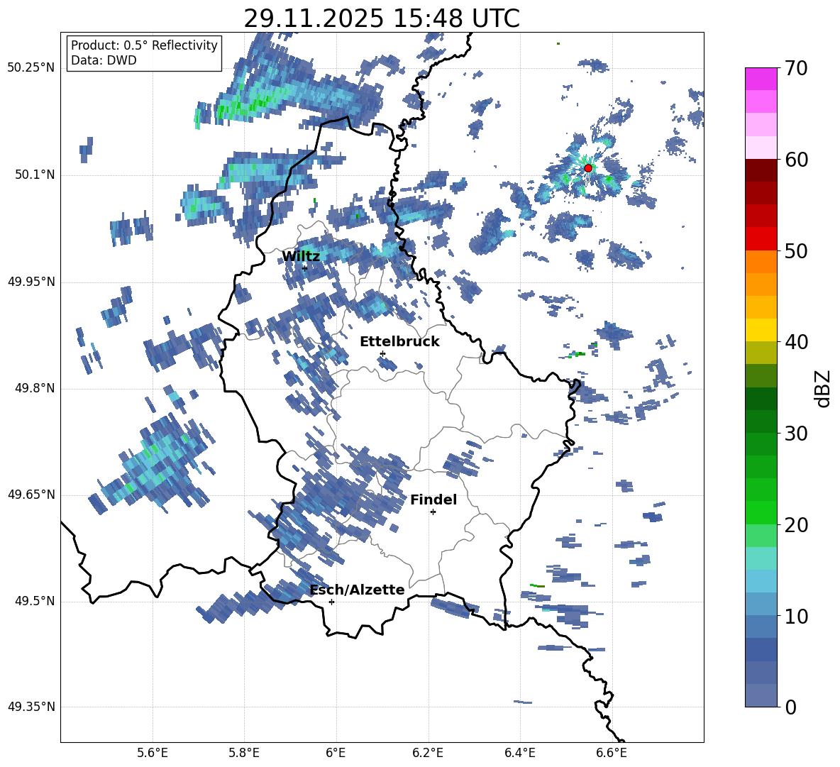Click the 6°E longitude label
Viewport: 840px width, 767px height.
336,754
